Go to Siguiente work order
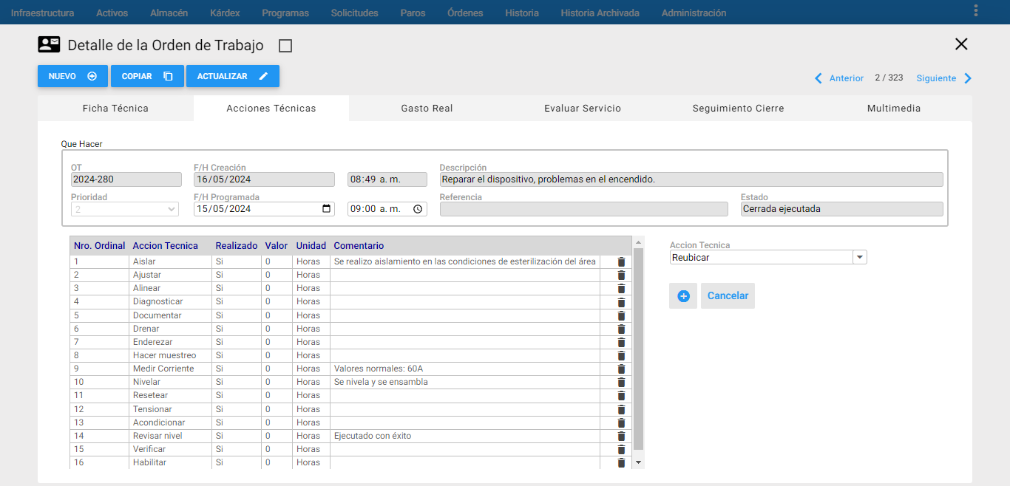Image resolution: width=1010 pixels, height=486 pixels. click(944, 78)
